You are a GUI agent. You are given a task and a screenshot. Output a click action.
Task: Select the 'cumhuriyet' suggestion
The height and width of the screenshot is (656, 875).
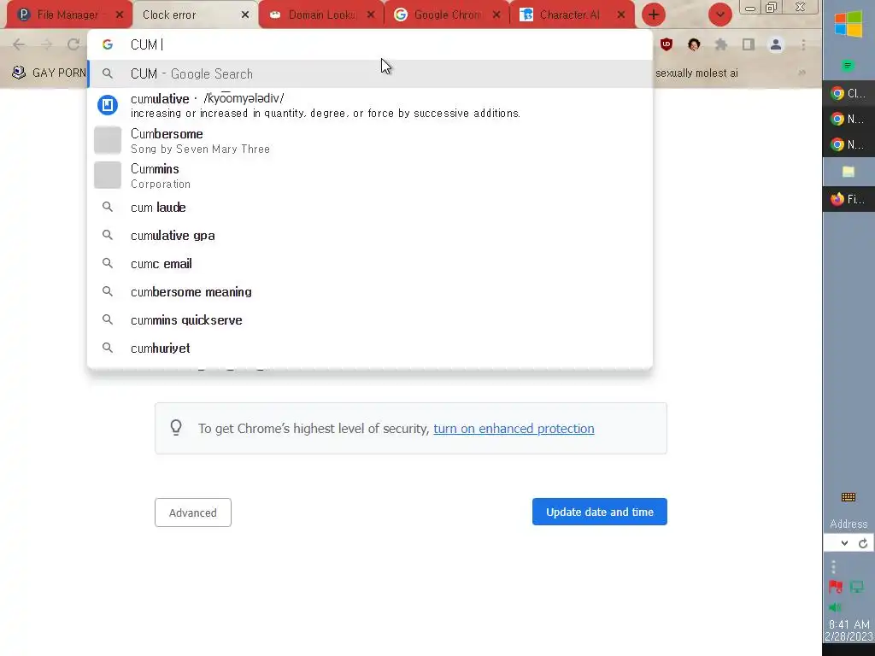pyautogui.click(x=370, y=348)
